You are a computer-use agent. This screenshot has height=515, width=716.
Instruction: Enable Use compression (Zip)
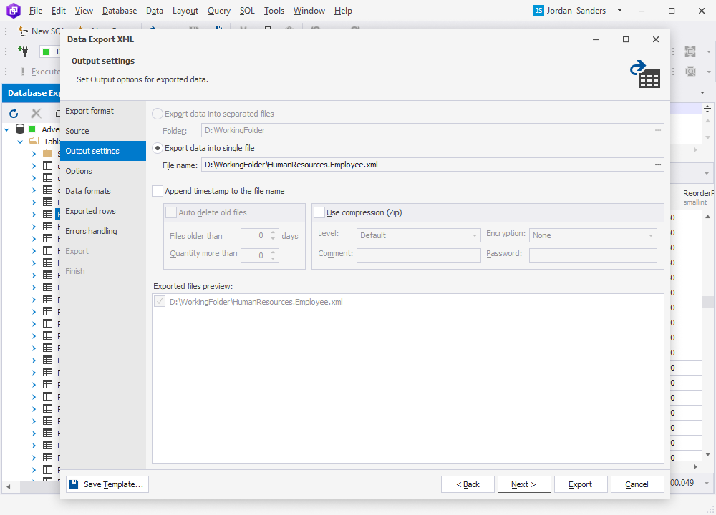coord(319,212)
